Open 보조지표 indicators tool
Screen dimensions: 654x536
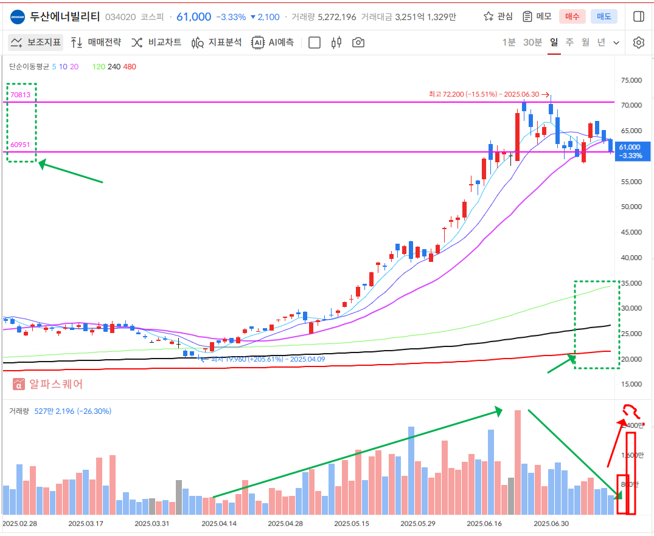point(36,42)
